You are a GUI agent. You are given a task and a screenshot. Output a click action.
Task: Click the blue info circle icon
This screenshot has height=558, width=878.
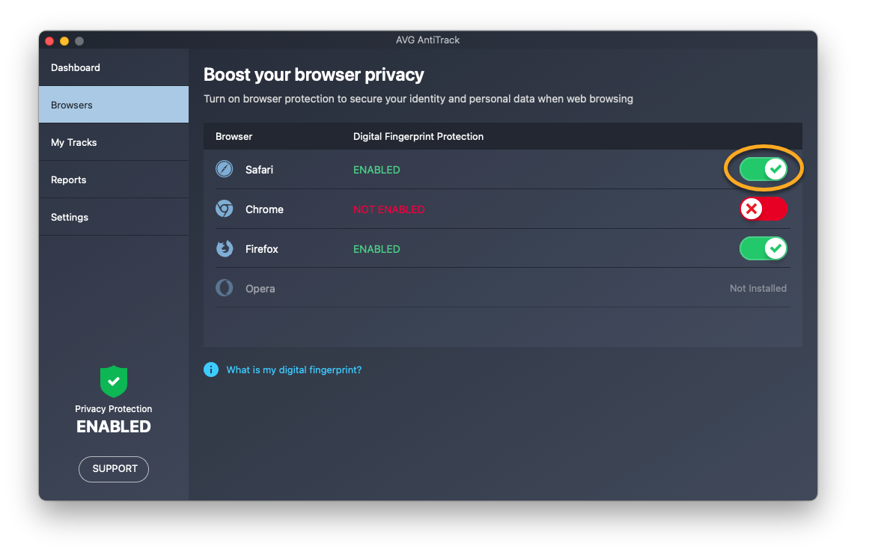point(211,370)
